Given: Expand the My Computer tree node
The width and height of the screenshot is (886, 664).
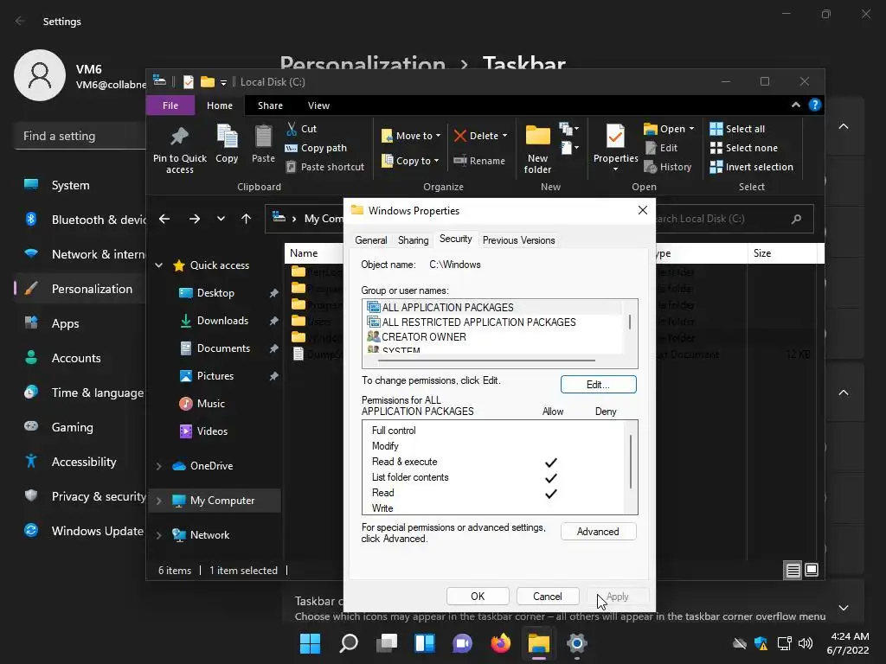Looking at the screenshot, I should coord(159,501).
